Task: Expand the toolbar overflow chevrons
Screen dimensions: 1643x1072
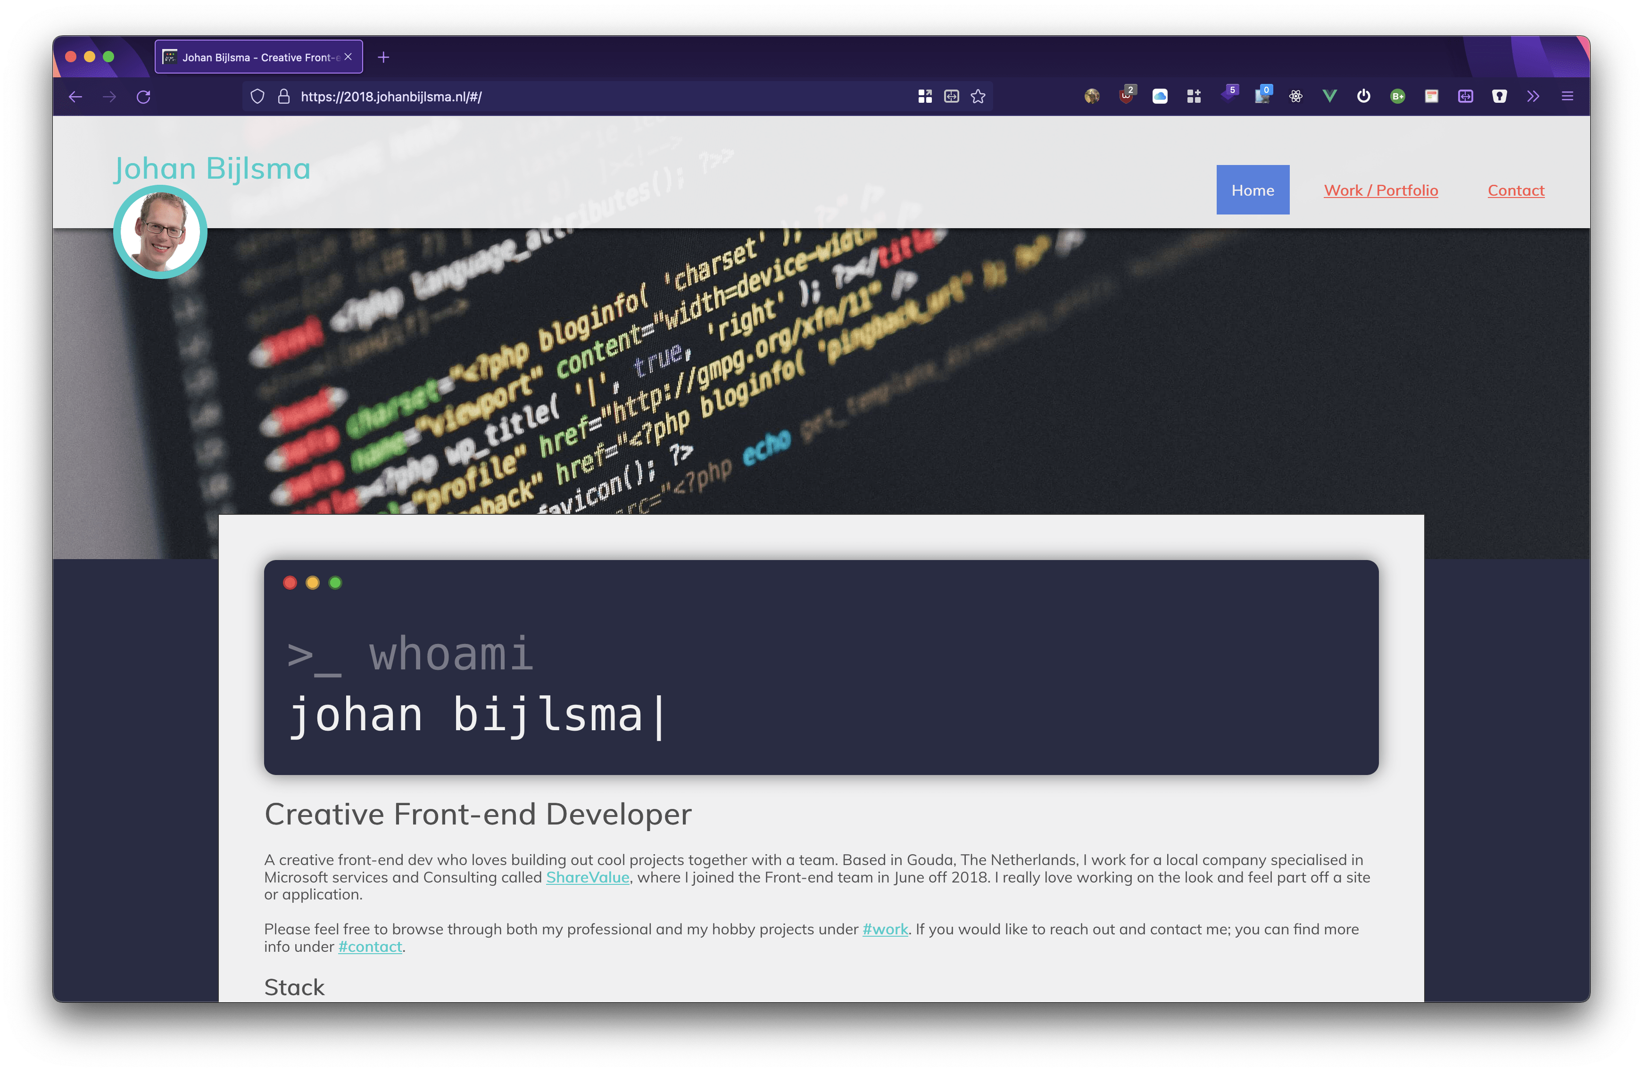Action: point(1533,97)
